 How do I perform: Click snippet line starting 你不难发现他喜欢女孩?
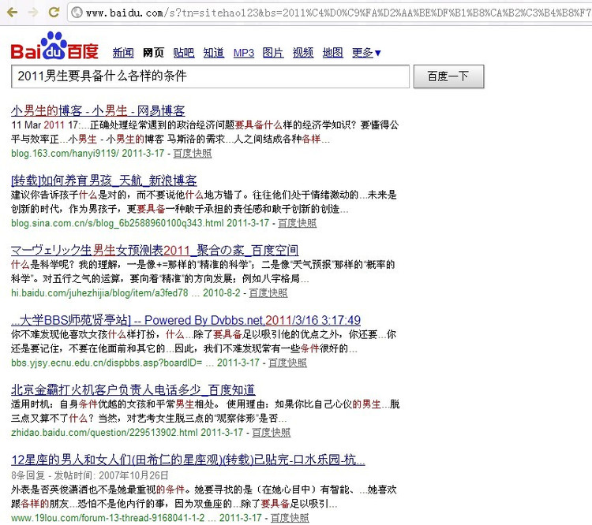point(204,334)
